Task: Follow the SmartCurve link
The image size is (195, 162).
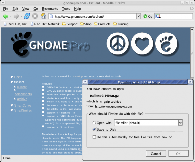Action: point(22,105)
